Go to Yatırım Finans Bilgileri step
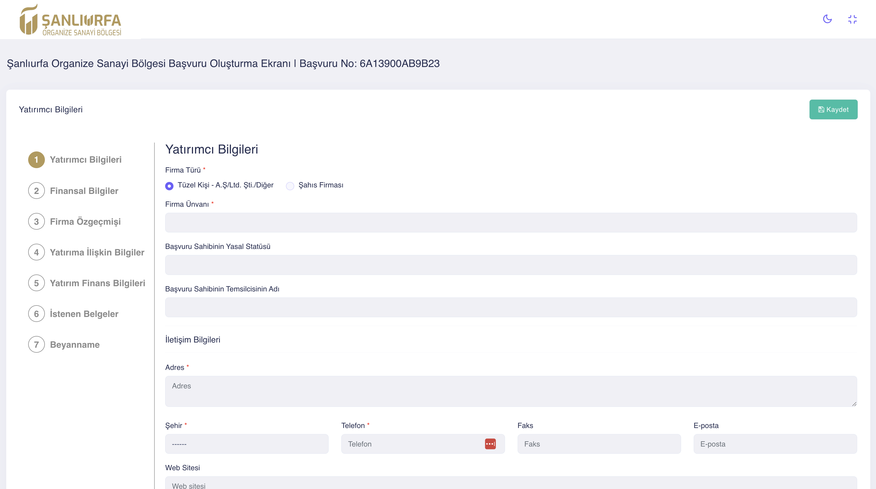The height and width of the screenshot is (489, 876). pos(97,283)
